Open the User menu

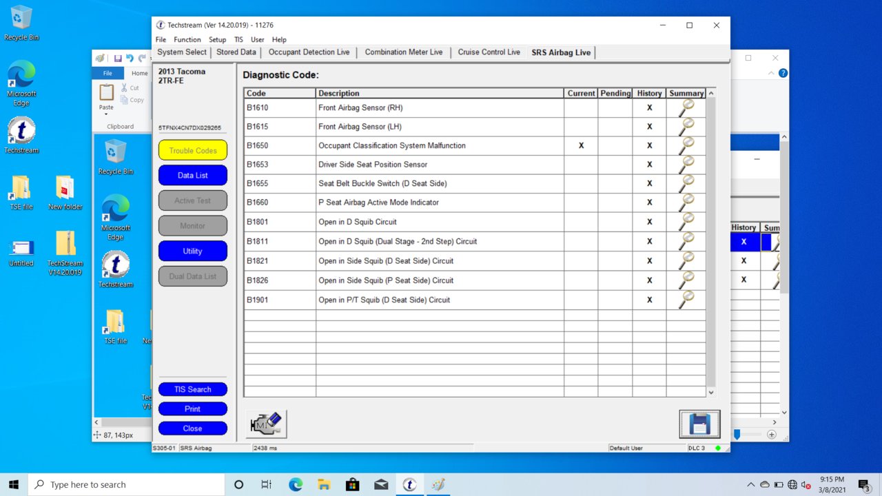pos(258,40)
